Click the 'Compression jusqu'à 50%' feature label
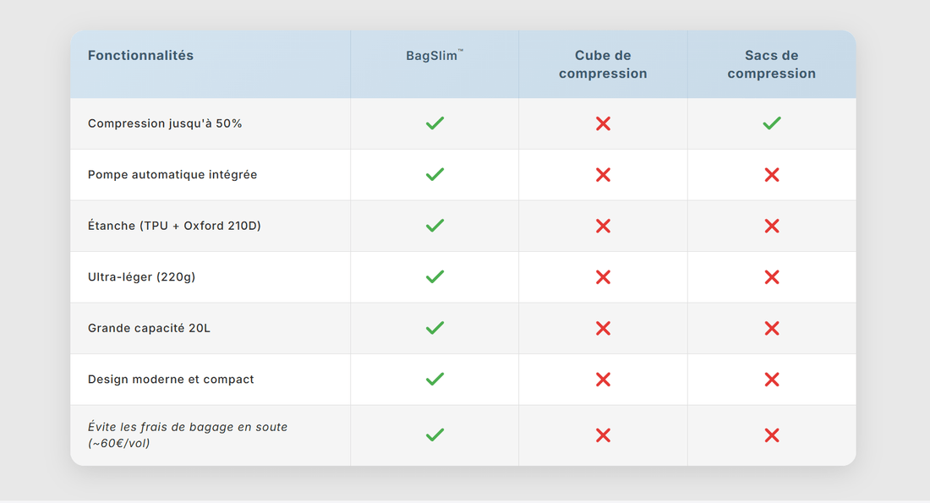 (x=165, y=123)
